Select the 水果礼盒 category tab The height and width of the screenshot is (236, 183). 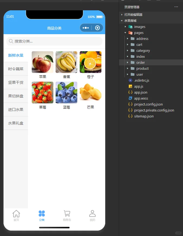coord(16,123)
